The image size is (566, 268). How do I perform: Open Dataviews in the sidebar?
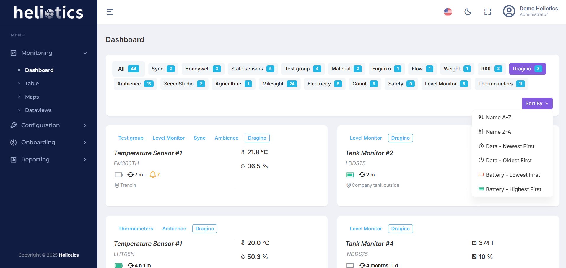tap(38, 110)
